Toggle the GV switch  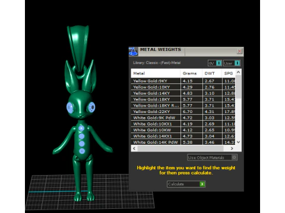point(215,63)
